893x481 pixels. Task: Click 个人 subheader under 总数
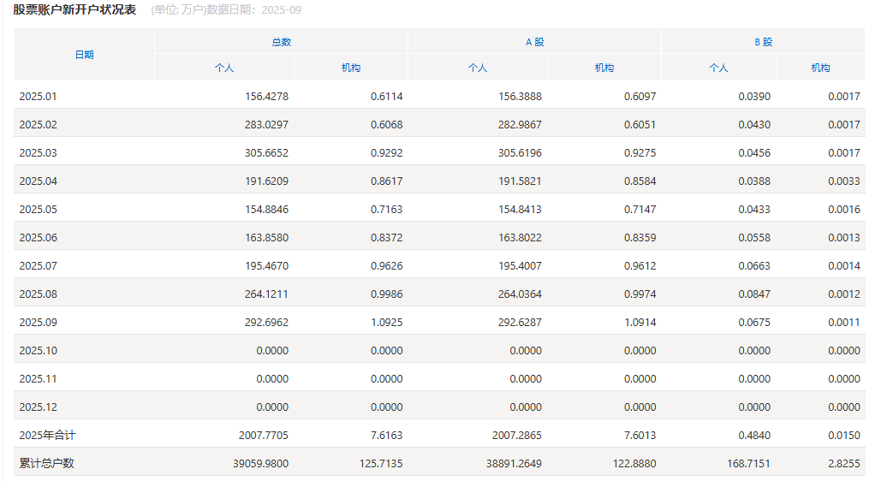tap(224, 68)
